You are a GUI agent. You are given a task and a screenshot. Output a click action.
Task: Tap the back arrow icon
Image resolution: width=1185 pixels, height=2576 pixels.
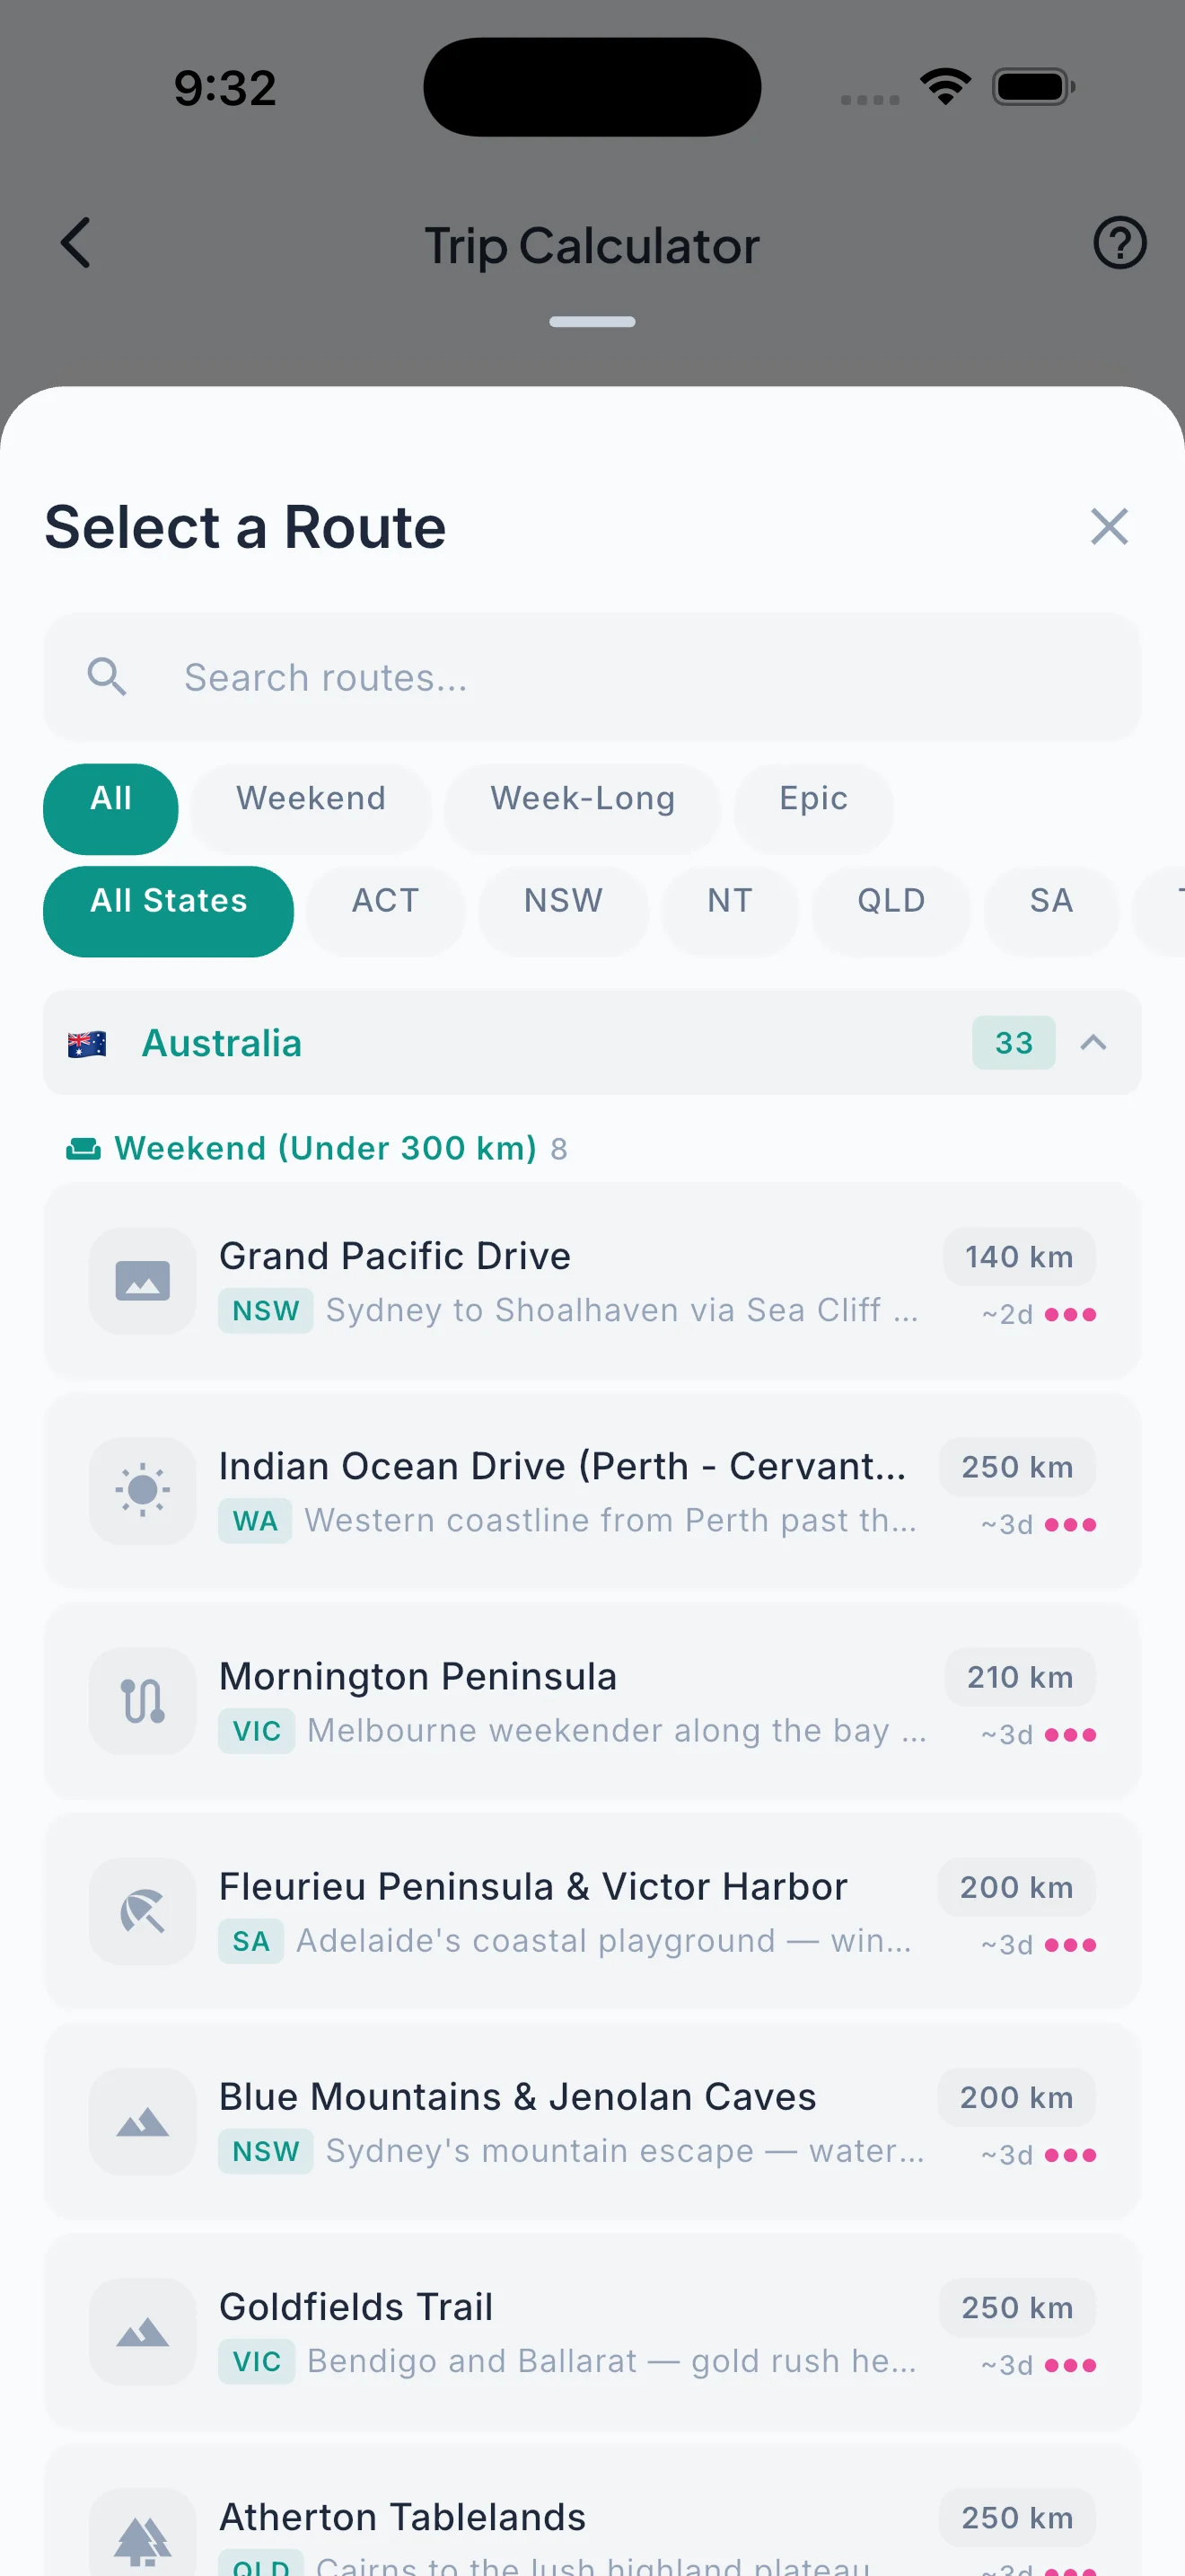[x=76, y=243]
